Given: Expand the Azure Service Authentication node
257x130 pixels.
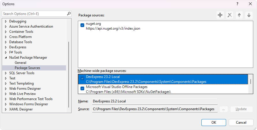Looking at the screenshot, I should tap(6, 26).
